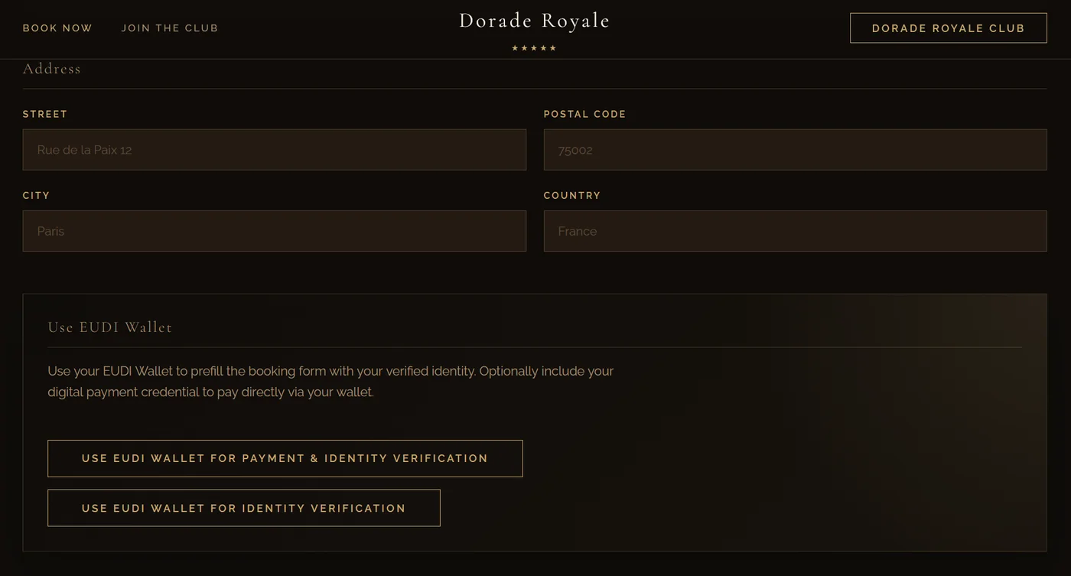1071x576 pixels.
Task: Click the EUDI Wallet prefill description text
Action: coord(330,382)
